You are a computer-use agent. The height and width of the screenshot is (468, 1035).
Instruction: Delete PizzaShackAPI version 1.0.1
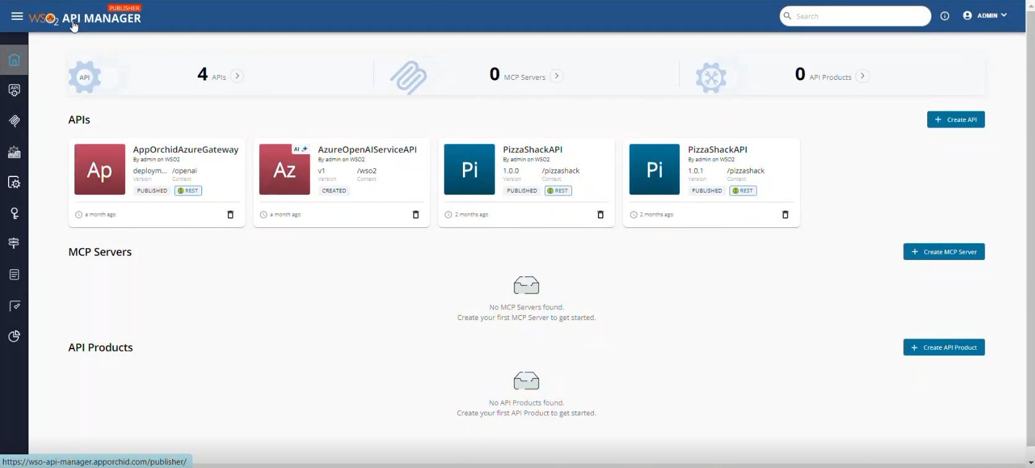tap(785, 215)
